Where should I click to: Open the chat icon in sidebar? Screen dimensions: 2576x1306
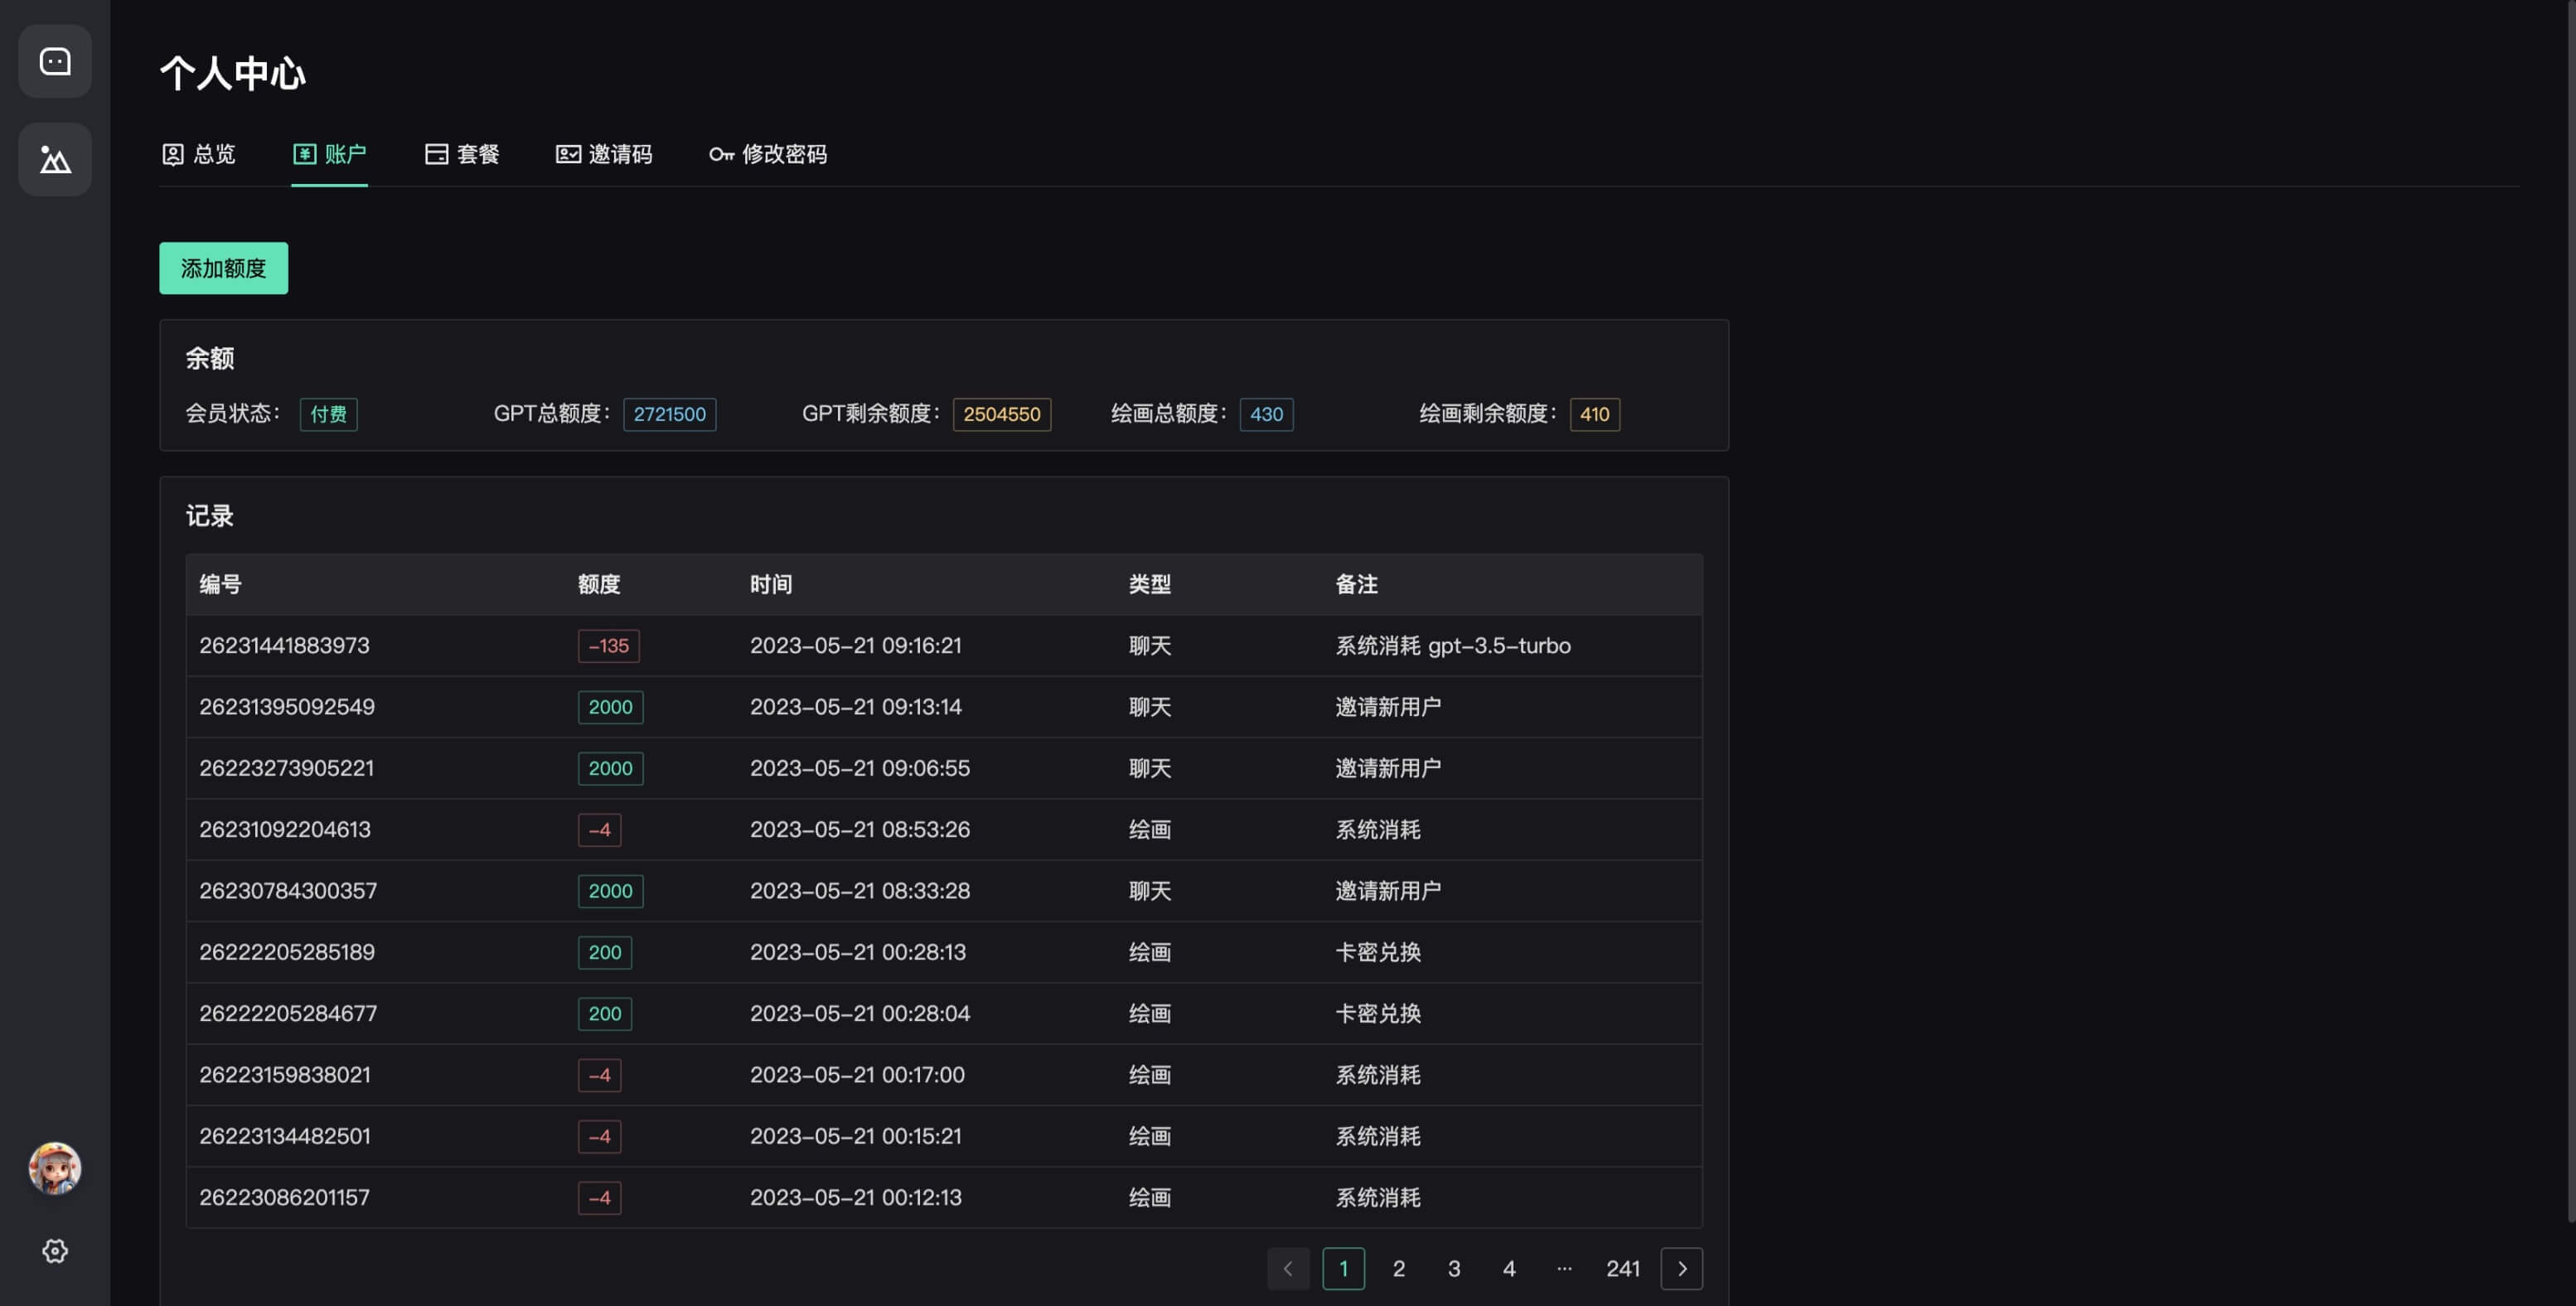(55, 62)
